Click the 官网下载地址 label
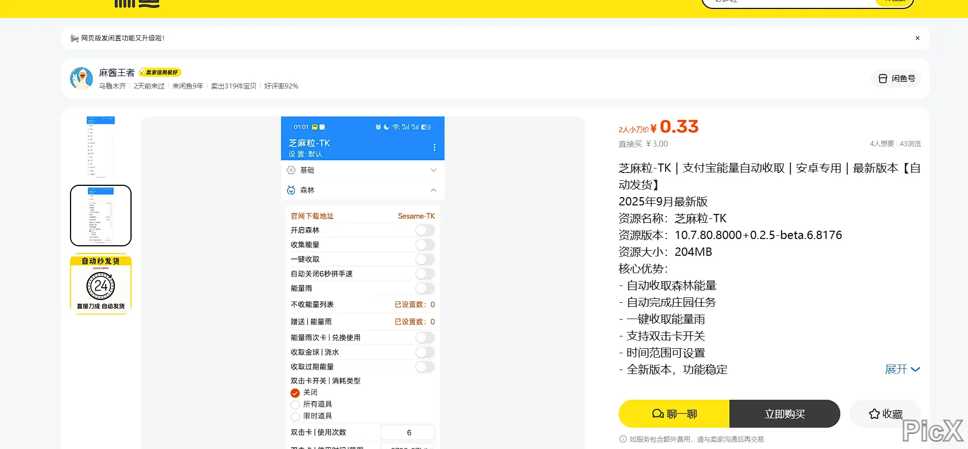The height and width of the screenshot is (449, 968). (x=312, y=216)
